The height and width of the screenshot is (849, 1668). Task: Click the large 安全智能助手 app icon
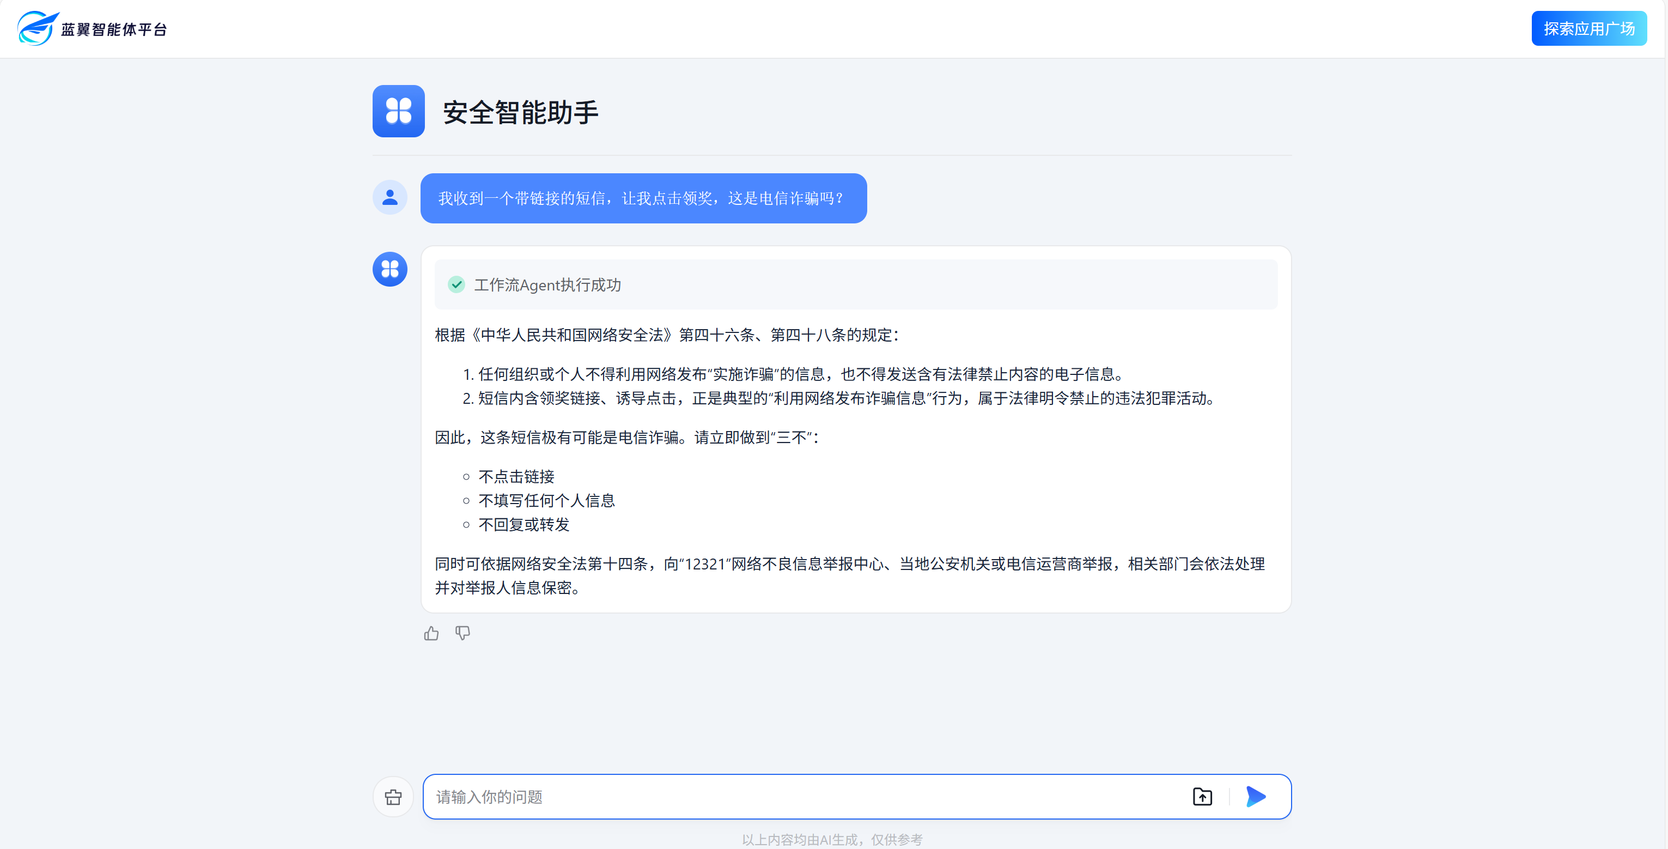pyautogui.click(x=398, y=111)
